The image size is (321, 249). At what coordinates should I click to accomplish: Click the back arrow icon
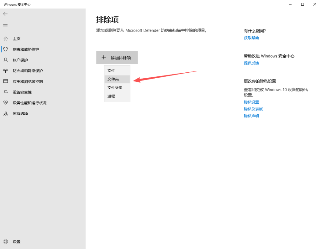pos(5,14)
